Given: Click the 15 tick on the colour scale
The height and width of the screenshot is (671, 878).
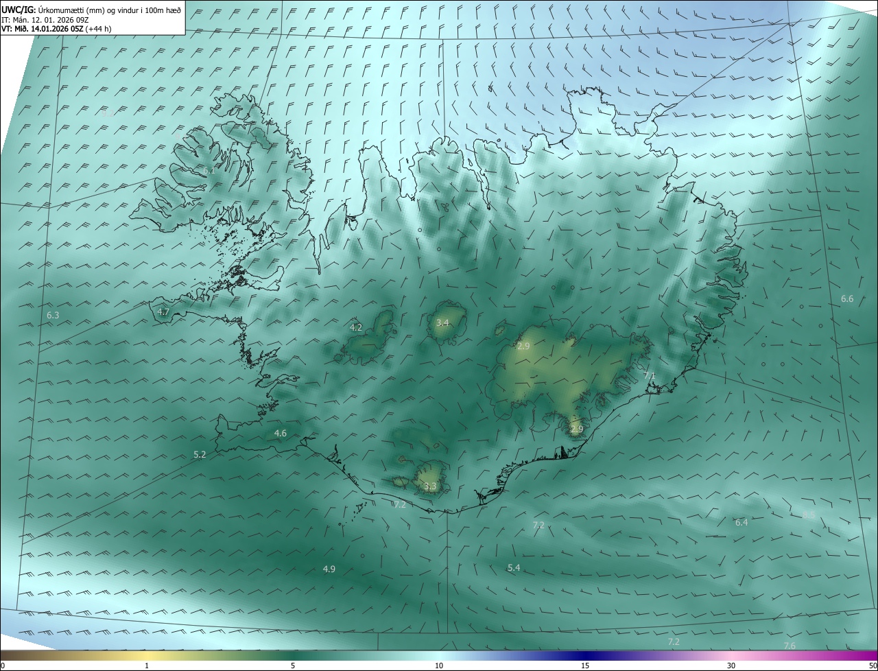Looking at the screenshot, I should coord(585,666).
